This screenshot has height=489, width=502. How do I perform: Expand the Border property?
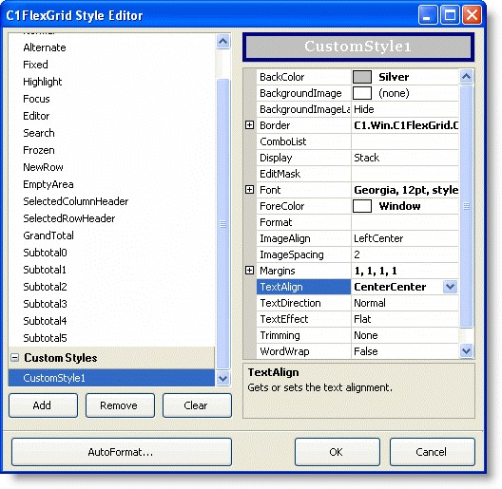point(249,125)
